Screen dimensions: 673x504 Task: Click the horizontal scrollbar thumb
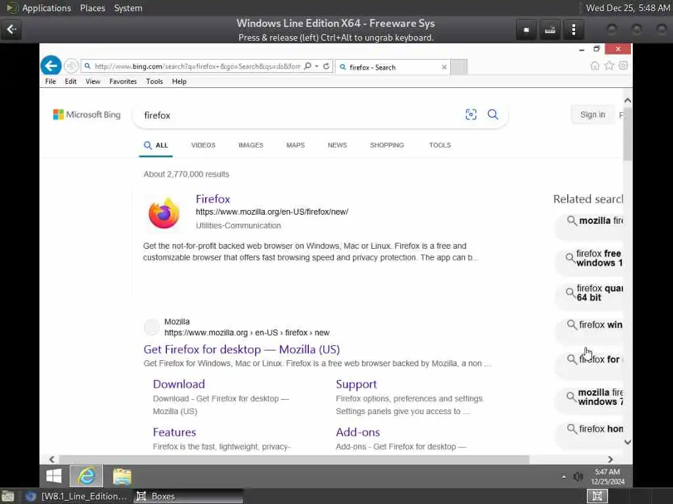pos(294,459)
